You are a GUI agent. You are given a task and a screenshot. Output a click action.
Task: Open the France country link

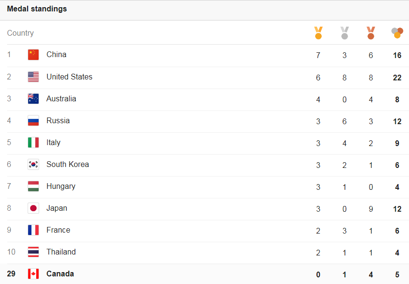click(x=58, y=230)
